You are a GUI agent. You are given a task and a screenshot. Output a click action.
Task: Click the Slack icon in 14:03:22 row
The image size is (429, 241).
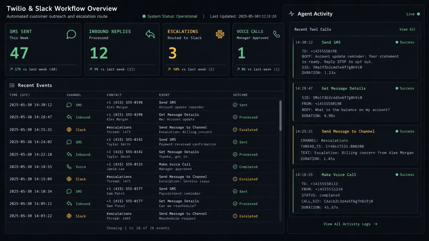click(x=69, y=216)
